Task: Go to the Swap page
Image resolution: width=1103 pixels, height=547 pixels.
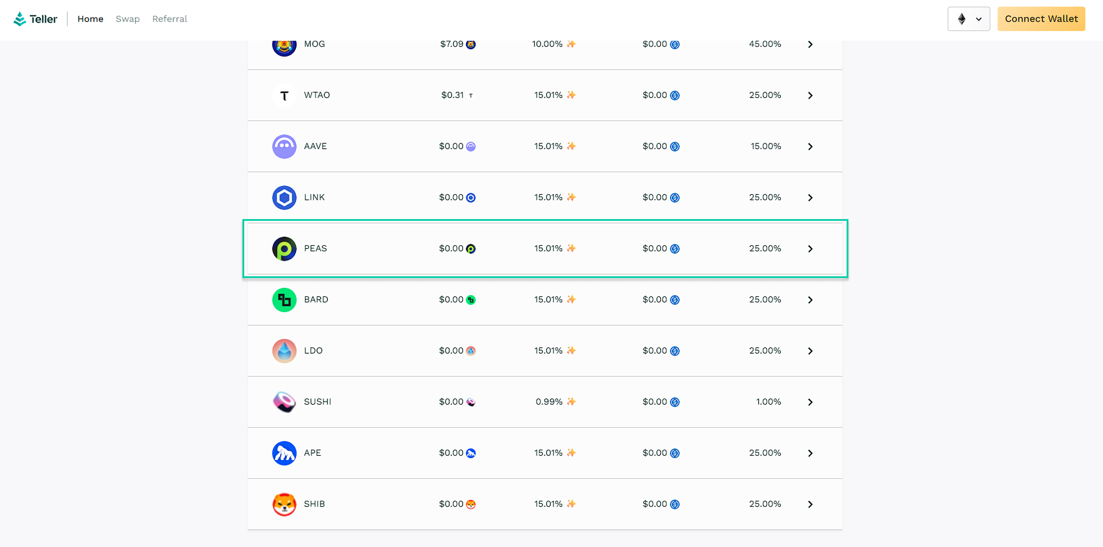Action: click(127, 19)
